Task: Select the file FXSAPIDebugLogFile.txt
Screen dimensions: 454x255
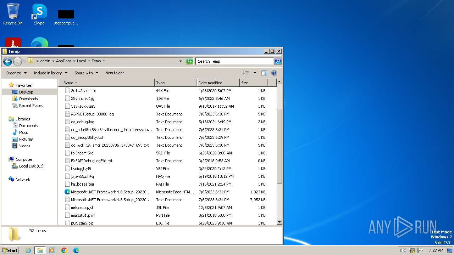Action: [x=92, y=161]
